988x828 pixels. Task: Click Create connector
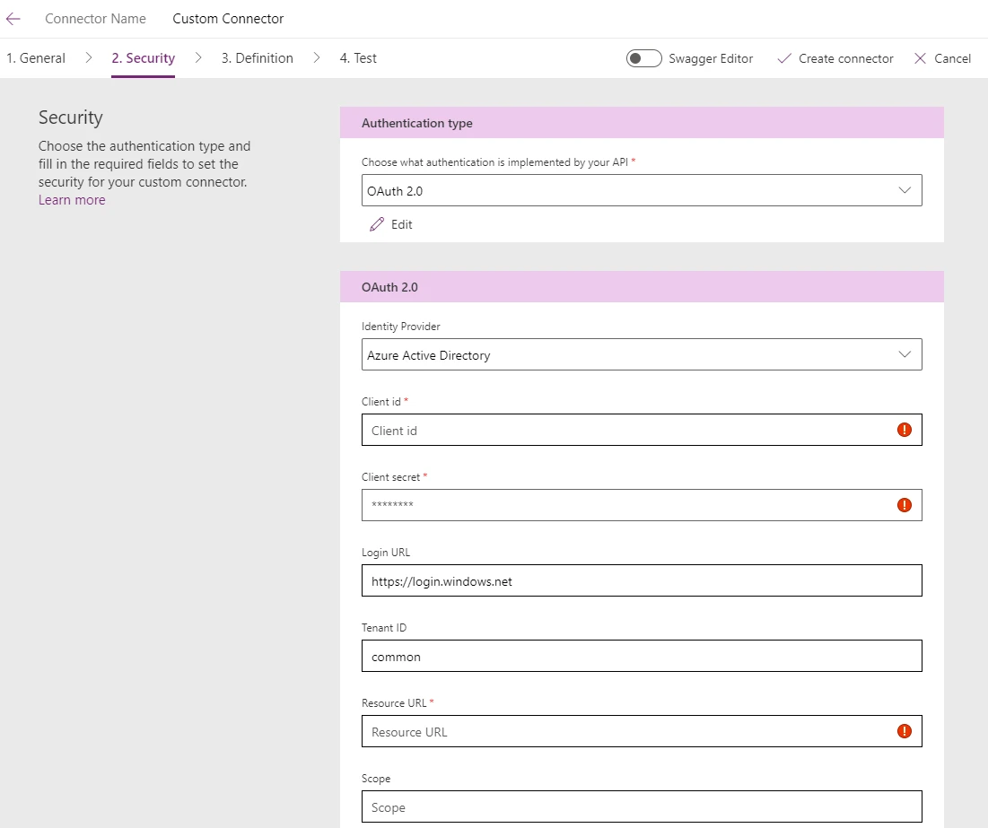844,58
